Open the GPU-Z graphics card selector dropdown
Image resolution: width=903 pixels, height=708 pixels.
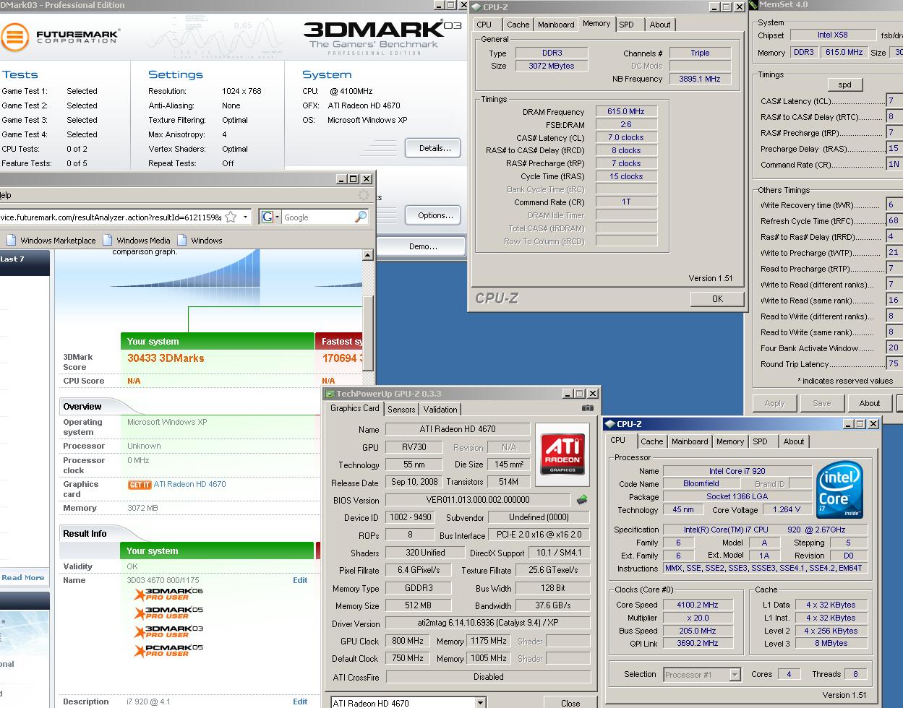point(480,702)
